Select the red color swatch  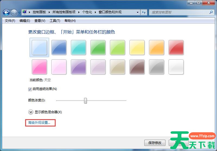pyautogui.click(x=176, y=47)
